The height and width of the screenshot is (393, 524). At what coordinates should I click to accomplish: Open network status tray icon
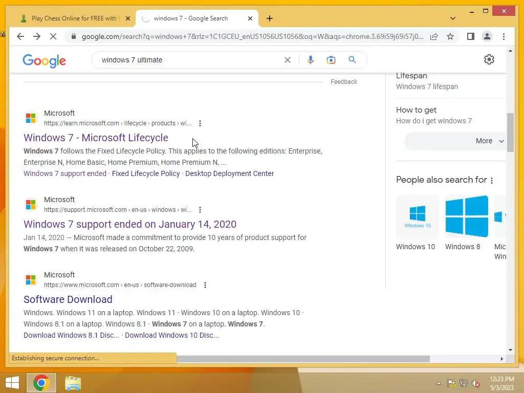(464, 383)
